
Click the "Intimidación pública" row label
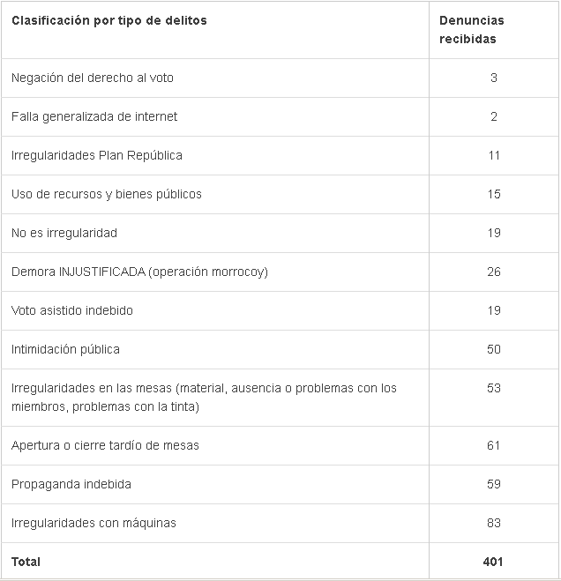click(x=65, y=349)
